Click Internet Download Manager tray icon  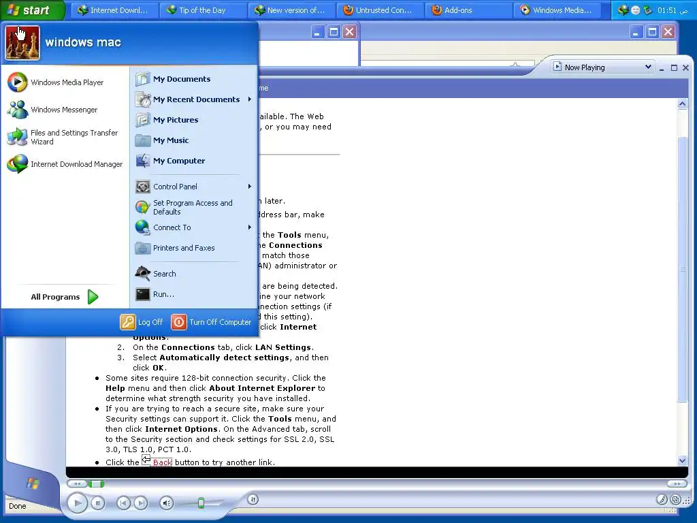[623, 10]
